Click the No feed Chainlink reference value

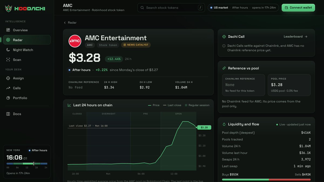pos(76,87)
